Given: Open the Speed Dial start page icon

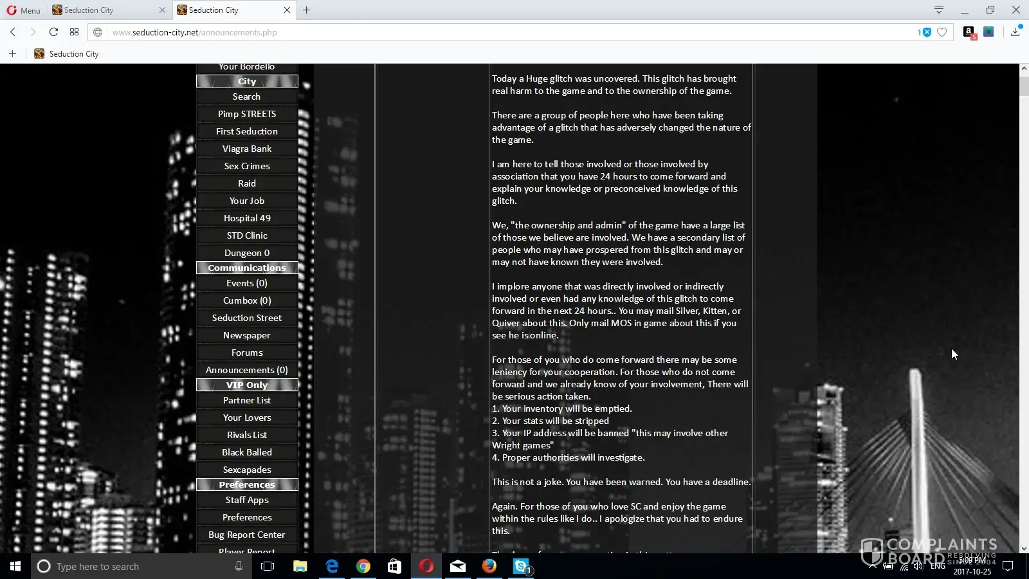Looking at the screenshot, I should 75,32.
